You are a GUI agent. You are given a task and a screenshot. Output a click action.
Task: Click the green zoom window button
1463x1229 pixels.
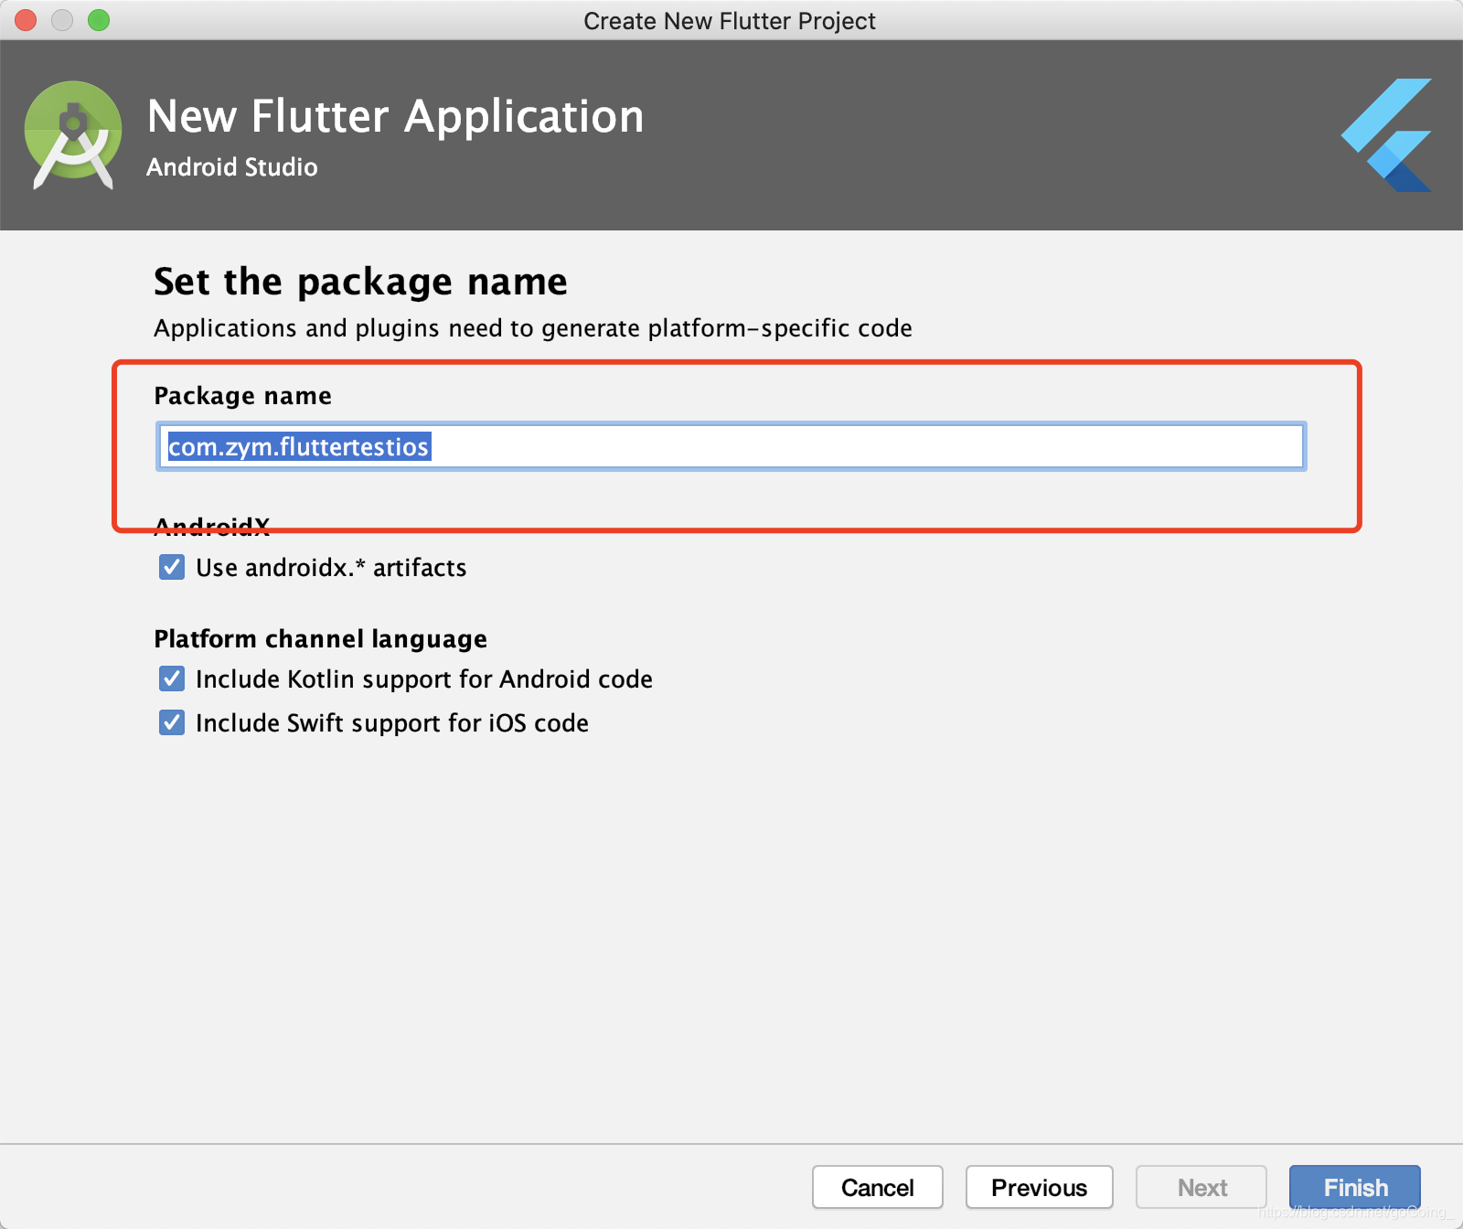pos(99,20)
